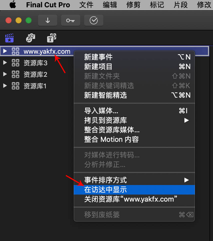Open the Final Cut Pro app menu
Screen dimensions: 213x241
[48, 5]
